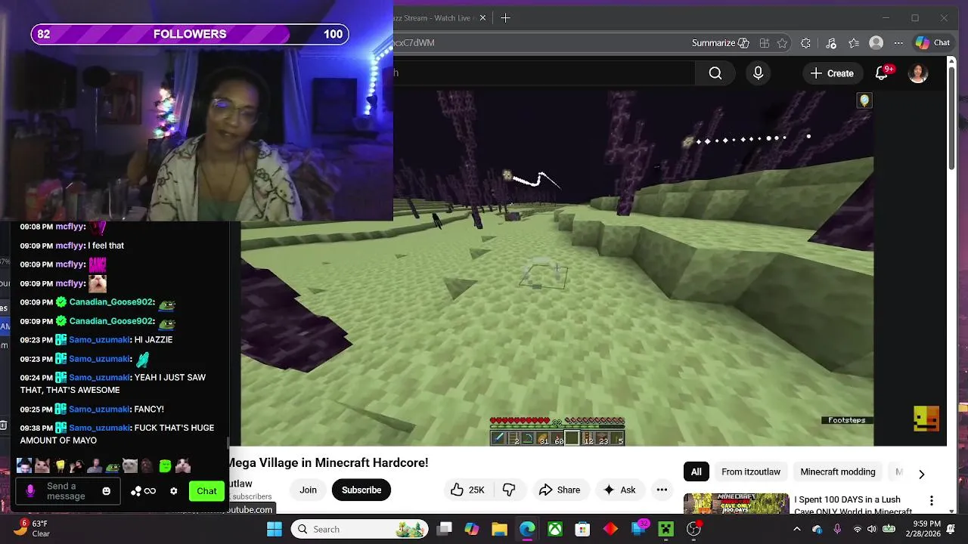This screenshot has width=968, height=544.
Task: Open options for Lush Cave video
Action: click(932, 501)
